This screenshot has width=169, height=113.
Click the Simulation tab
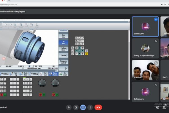tap(53, 74)
